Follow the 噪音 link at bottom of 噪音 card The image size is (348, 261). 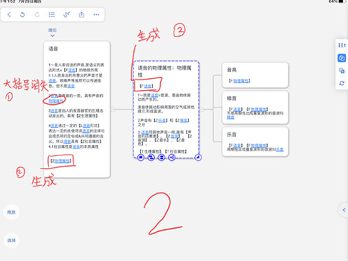(231, 117)
